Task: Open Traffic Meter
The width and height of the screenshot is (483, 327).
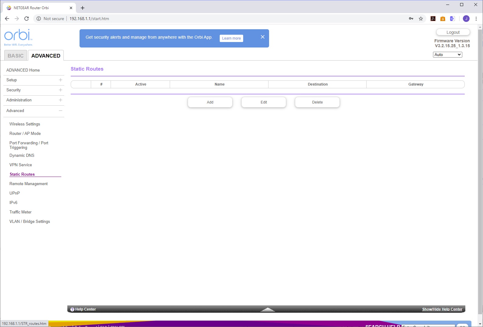Action: [x=20, y=212]
